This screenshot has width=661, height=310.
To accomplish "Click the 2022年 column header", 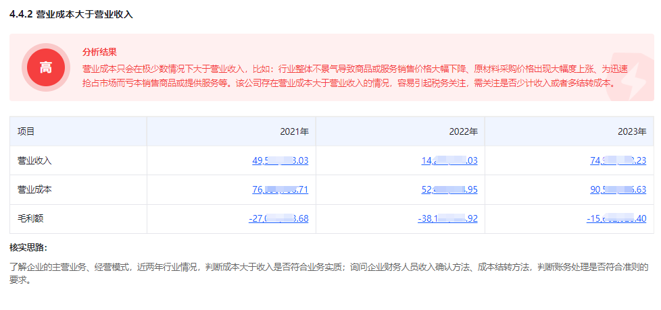I will (x=463, y=131).
